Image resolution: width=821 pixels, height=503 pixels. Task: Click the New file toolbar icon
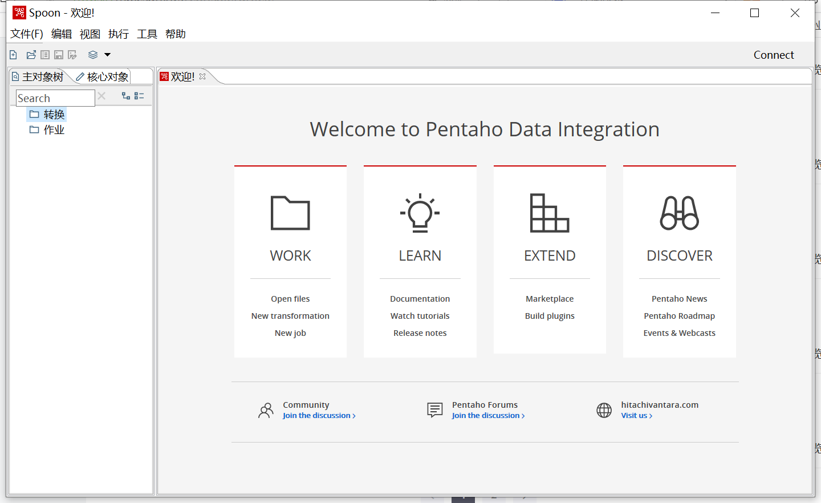pos(14,55)
